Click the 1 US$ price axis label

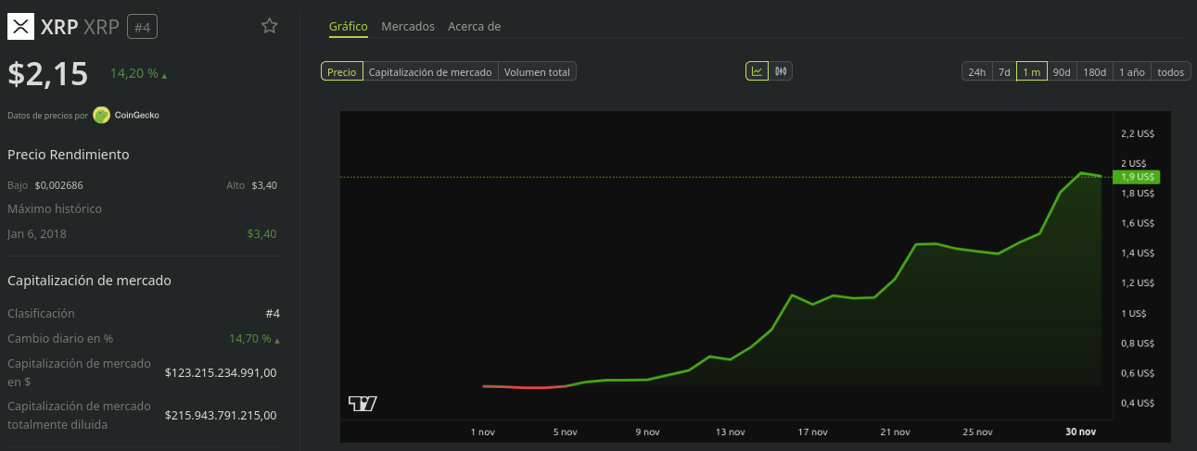click(1133, 313)
